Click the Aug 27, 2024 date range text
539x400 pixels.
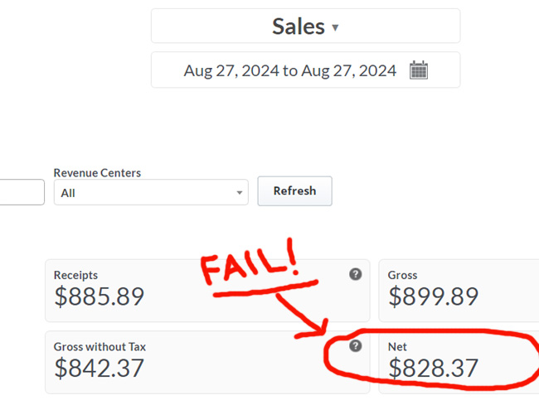pyautogui.click(x=289, y=70)
